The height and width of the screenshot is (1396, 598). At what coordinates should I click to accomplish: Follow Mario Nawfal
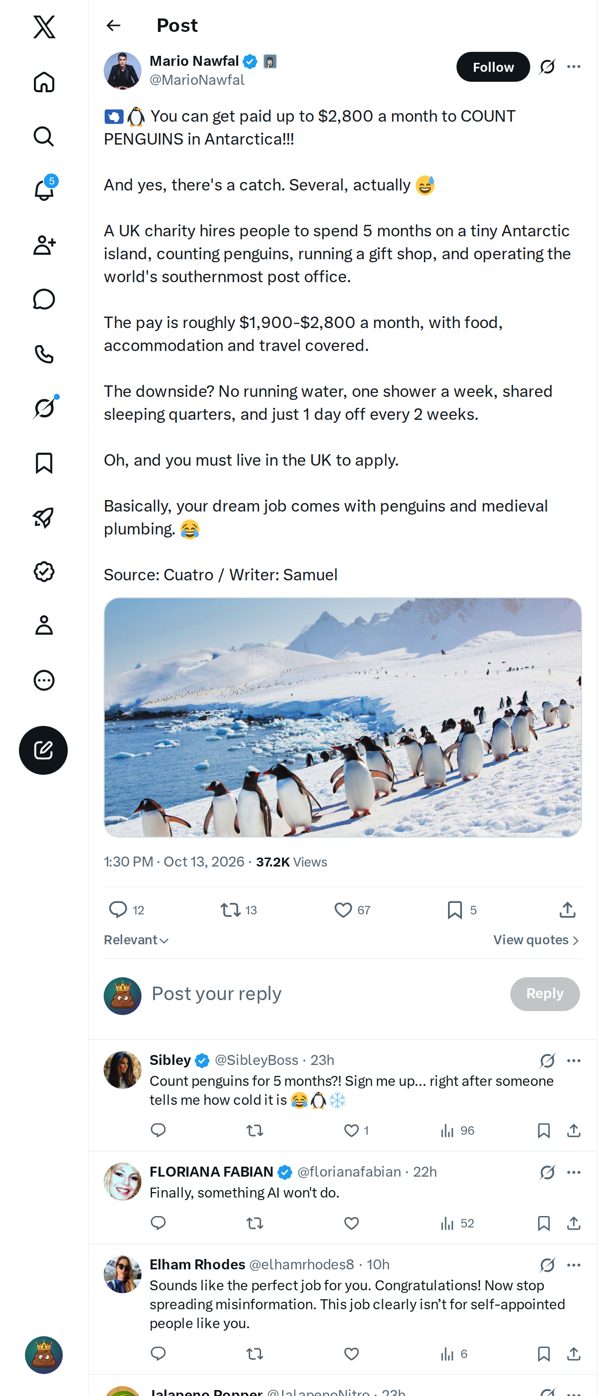pyautogui.click(x=493, y=67)
